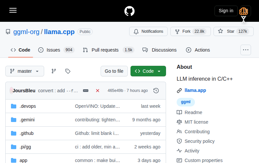Screen dimensions: 259x163
Task: Open the Activity link
Action: 192,151
